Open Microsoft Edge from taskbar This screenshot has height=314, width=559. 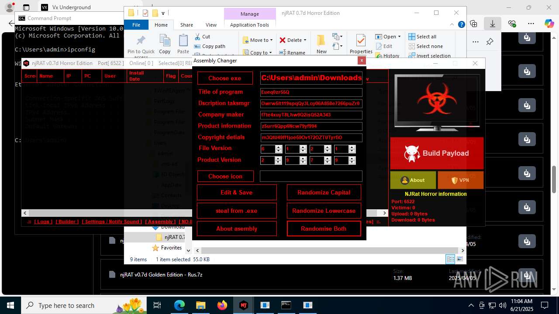tap(179, 305)
